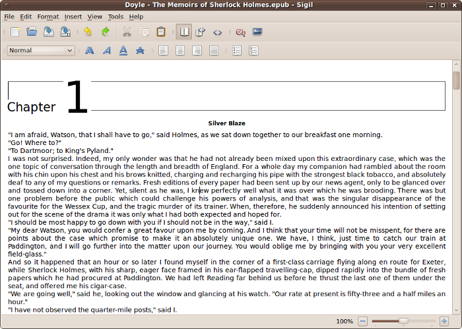Click the line '"Go! Where to?"'
This screenshot has width=462, height=329.
35,142
